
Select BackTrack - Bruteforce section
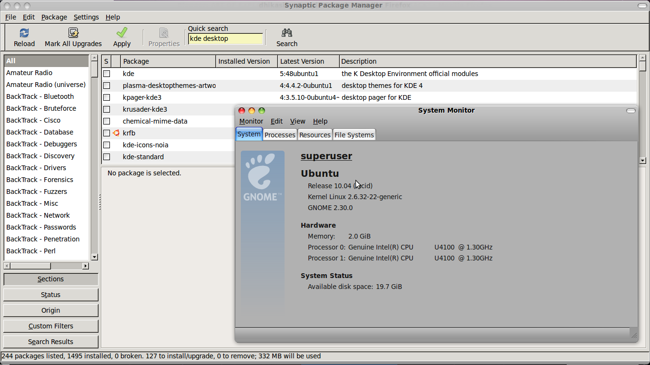point(47,108)
